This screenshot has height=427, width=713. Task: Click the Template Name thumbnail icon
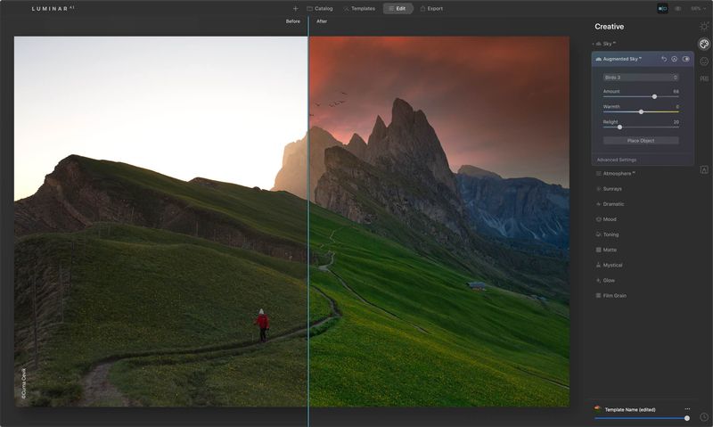(x=598, y=409)
